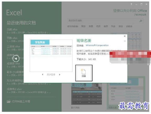Select the highlighted 班级名册 template thumbnail in the background

(126, 93)
